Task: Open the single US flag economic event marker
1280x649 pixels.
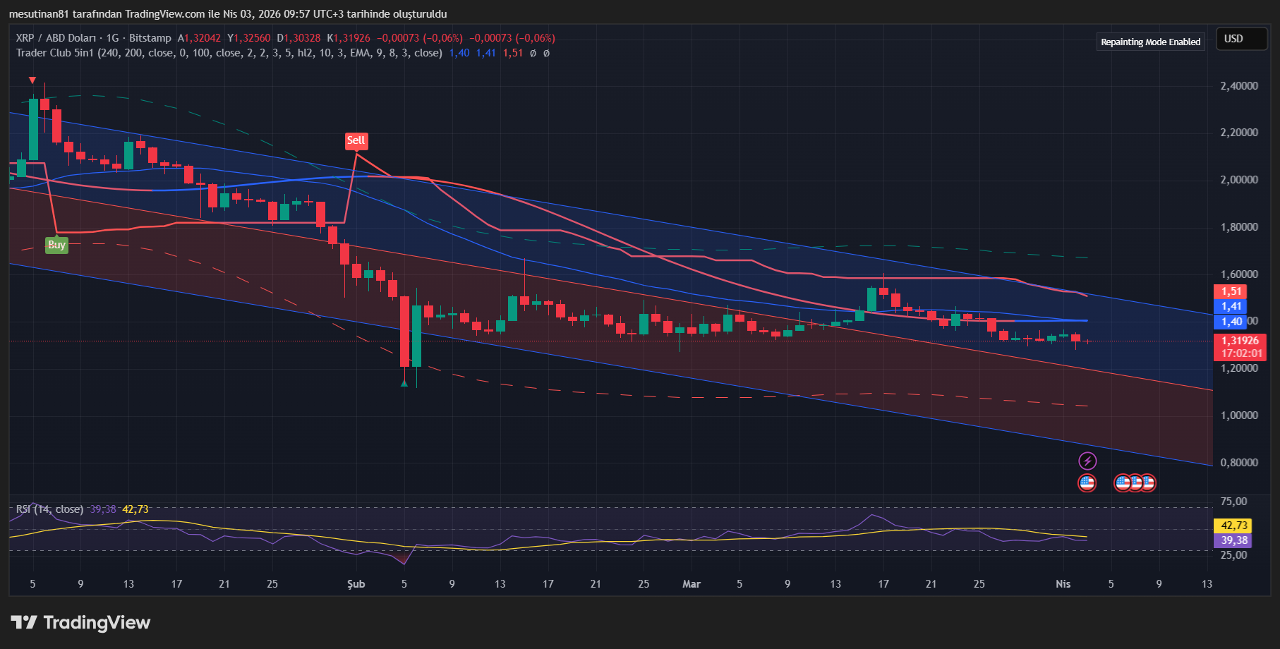Action: (1087, 483)
